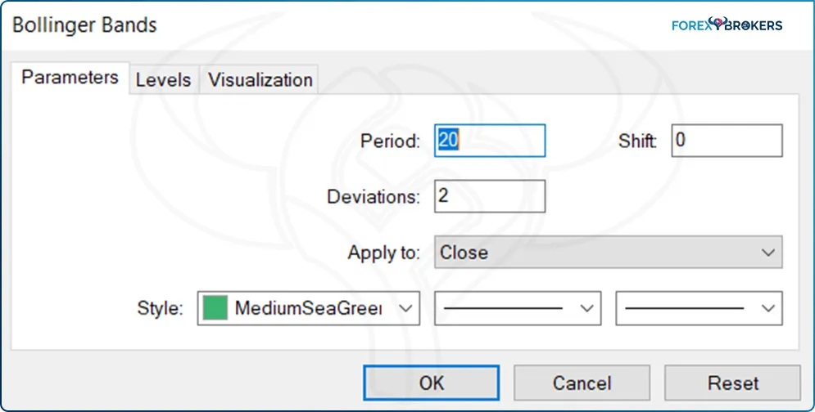The height and width of the screenshot is (412, 815).
Task: Click into the Period input field
Action: 489,141
